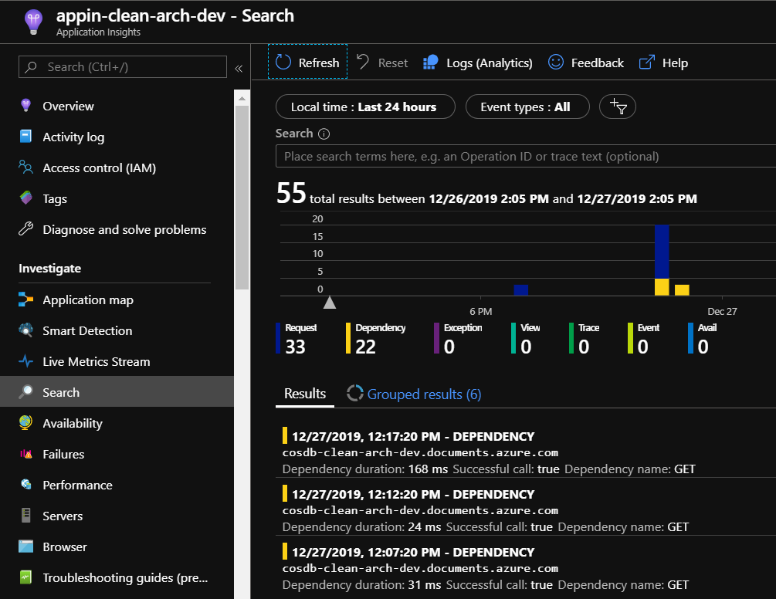
Task: Click the Browser icon
Action: (x=25, y=546)
